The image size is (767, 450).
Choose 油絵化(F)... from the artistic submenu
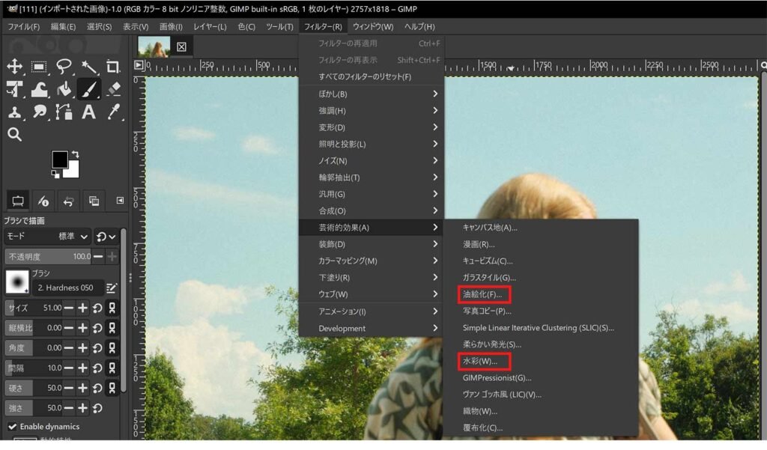click(x=483, y=294)
